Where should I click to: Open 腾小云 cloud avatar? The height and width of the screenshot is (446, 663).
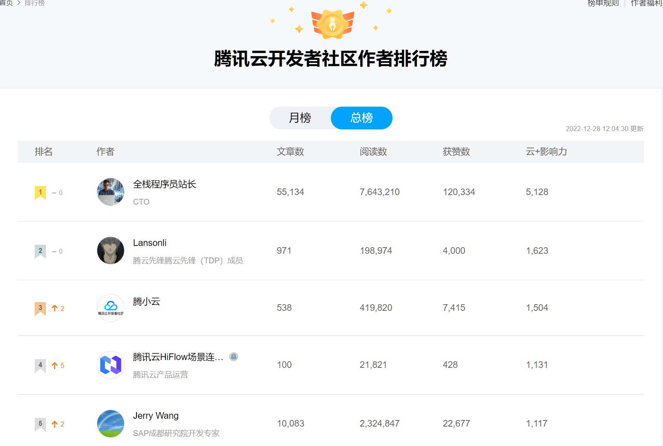[110, 308]
